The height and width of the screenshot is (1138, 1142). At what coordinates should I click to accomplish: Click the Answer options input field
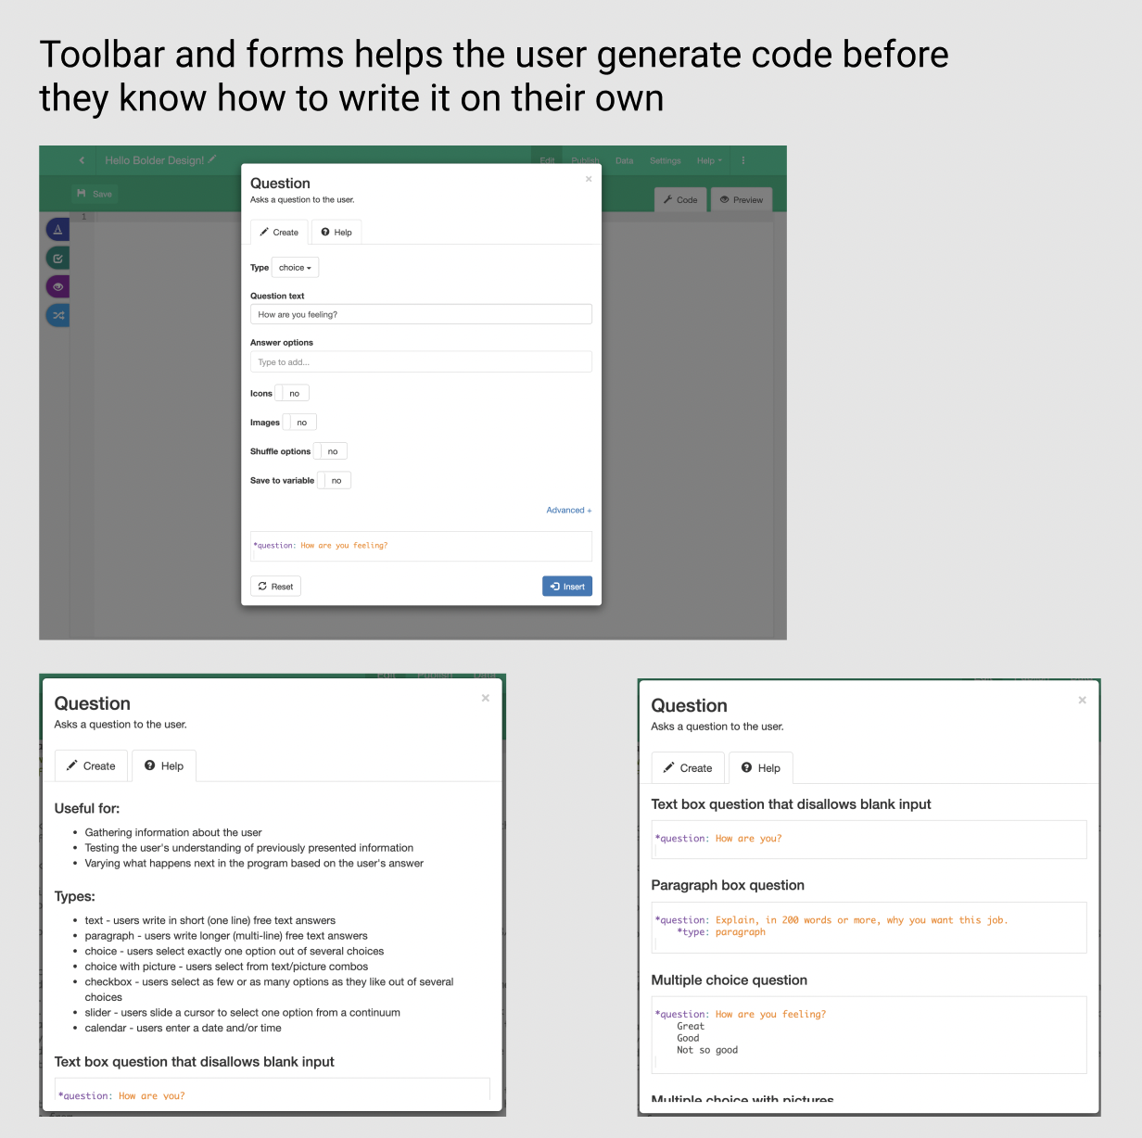pyautogui.click(x=421, y=362)
